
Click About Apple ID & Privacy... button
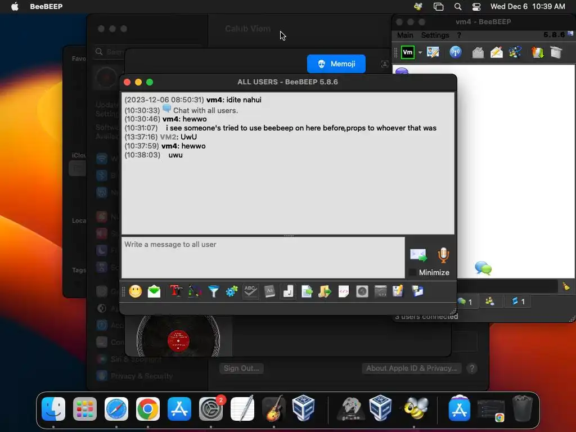[x=411, y=368]
